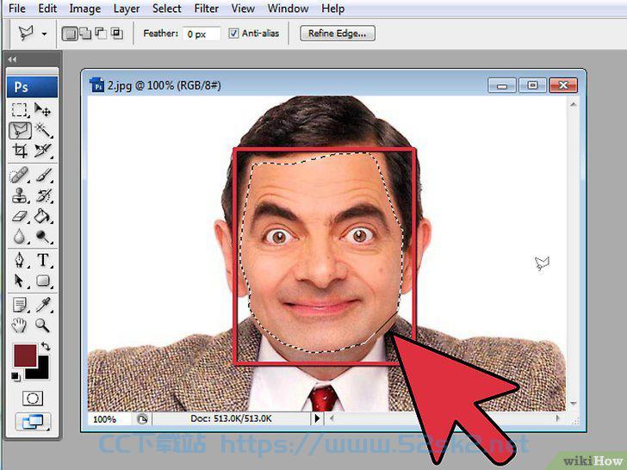
Task: Click the Polygonal Lasso tool preset icon
Action: click(x=27, y=34)
